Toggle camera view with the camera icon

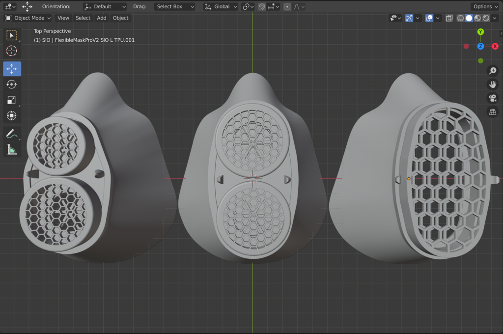click(x=492, y=98)
